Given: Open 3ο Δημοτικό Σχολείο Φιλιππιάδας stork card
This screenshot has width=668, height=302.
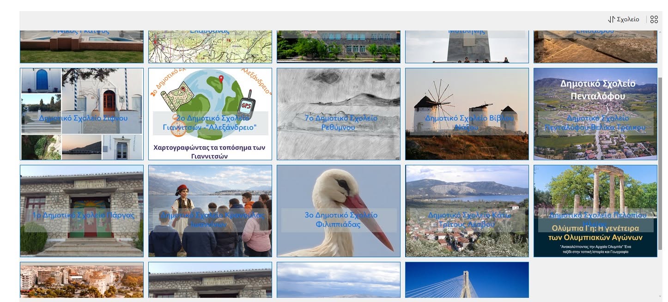Looking at the screenshot, I should coord(339,211).
